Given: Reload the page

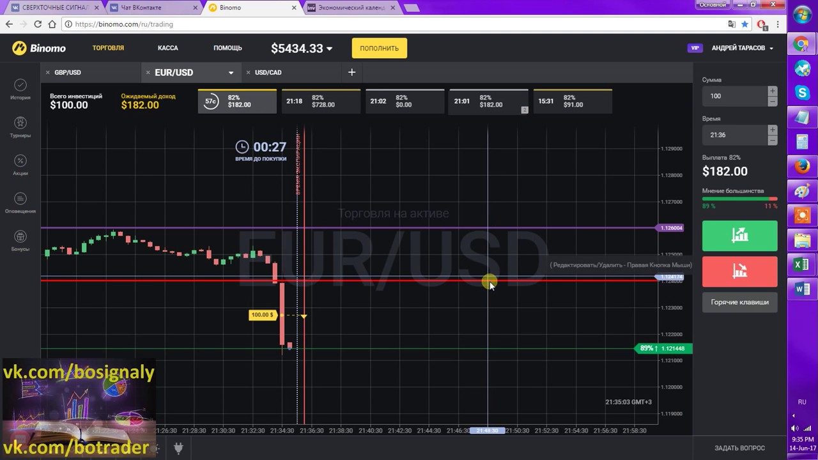Looking at the screenshot, I should [x=38, y=24].
